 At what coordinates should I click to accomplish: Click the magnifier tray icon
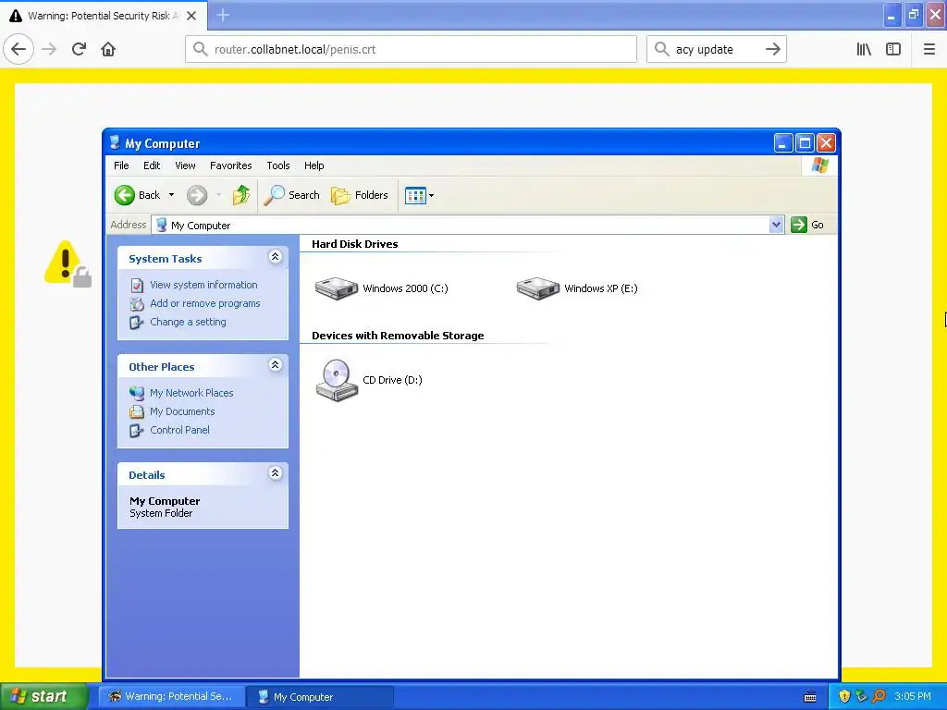(x=879, y=697)
